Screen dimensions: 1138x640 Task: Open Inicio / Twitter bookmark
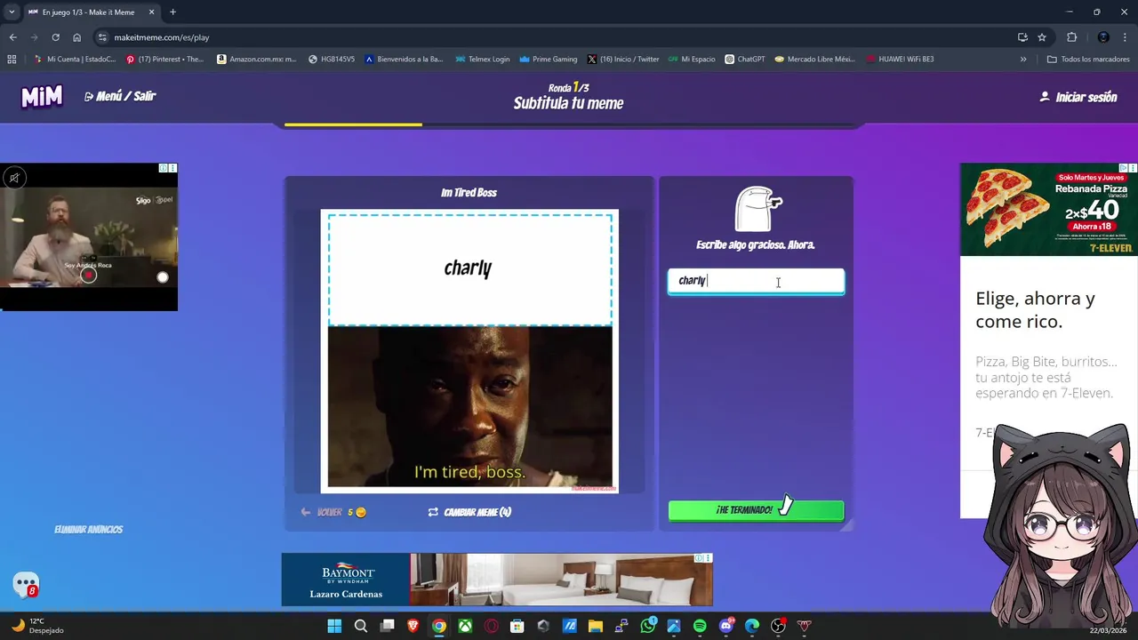623,60
